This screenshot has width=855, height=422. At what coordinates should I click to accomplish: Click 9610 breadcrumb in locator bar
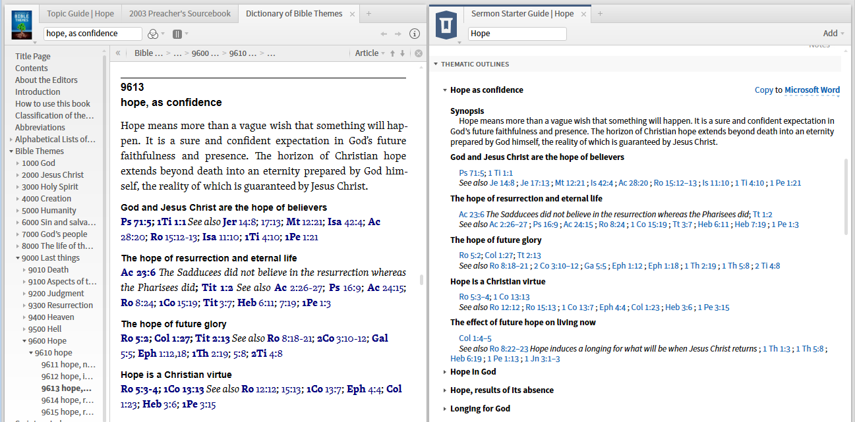(243, 53)
